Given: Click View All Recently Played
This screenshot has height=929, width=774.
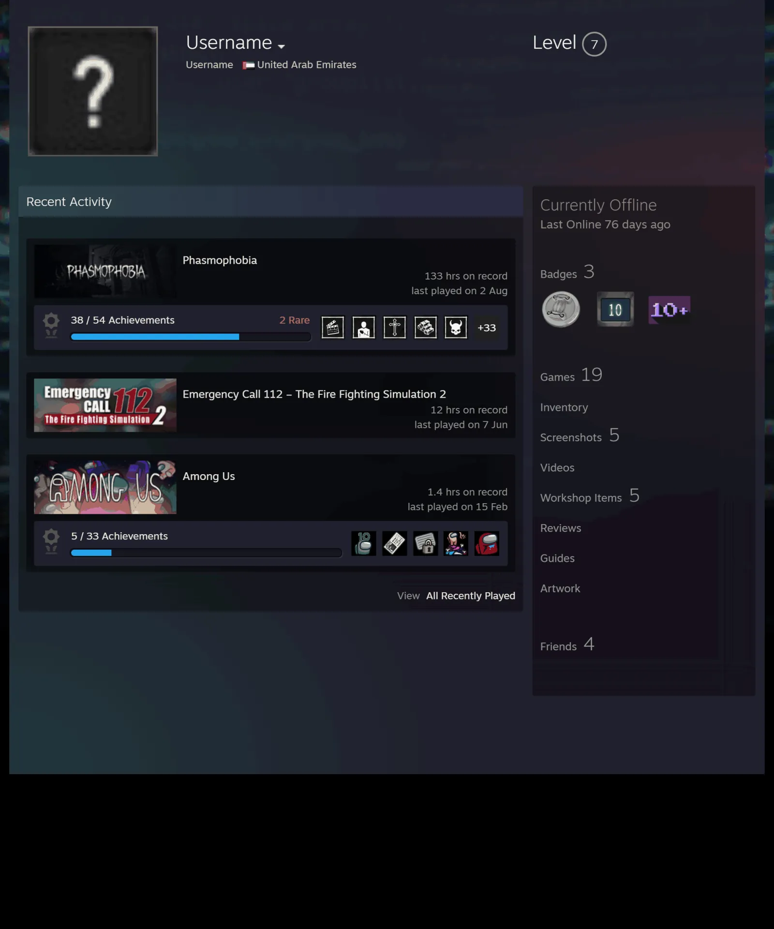Looking at the screenshot, I should pos(456,596).
